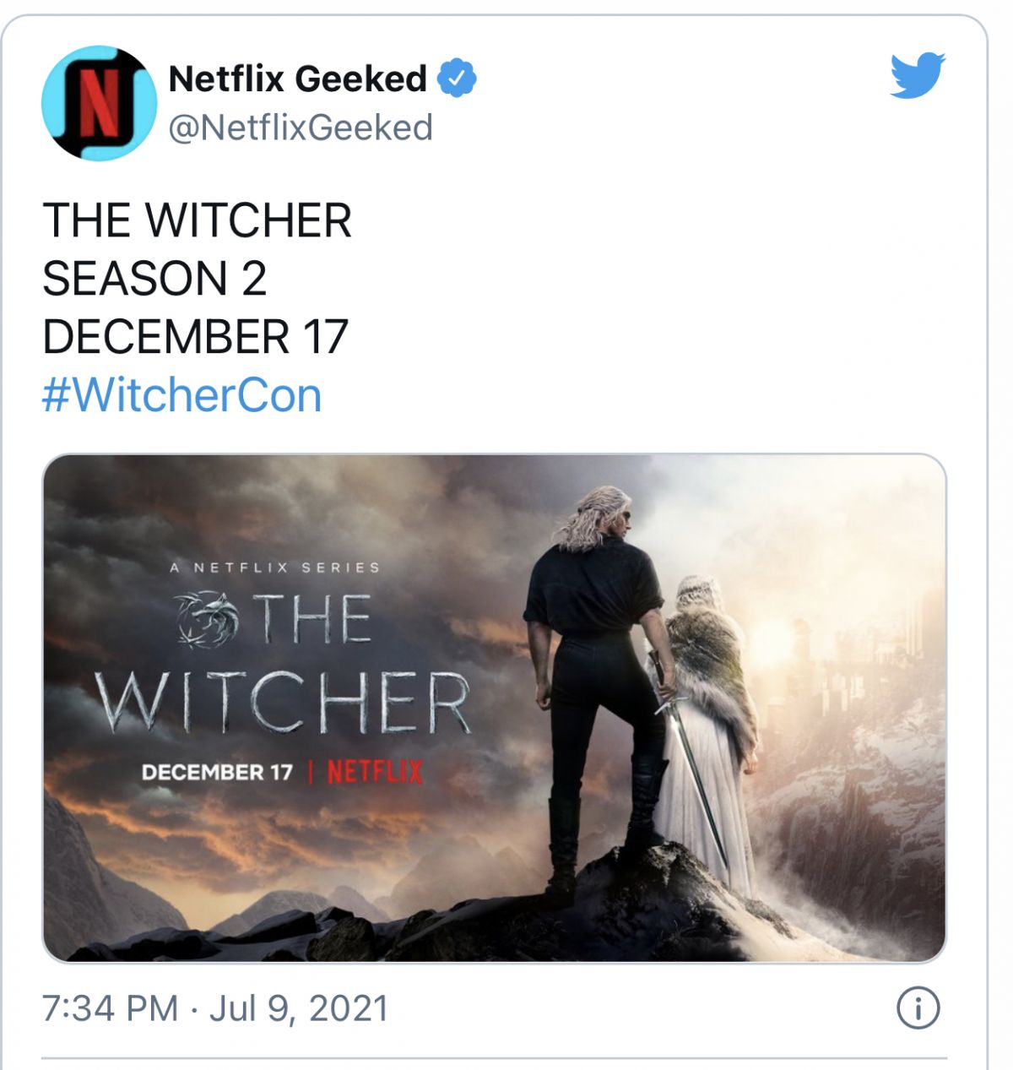
Task: Click the Netflix Geeked profile avatar
Action: (100, 103)
